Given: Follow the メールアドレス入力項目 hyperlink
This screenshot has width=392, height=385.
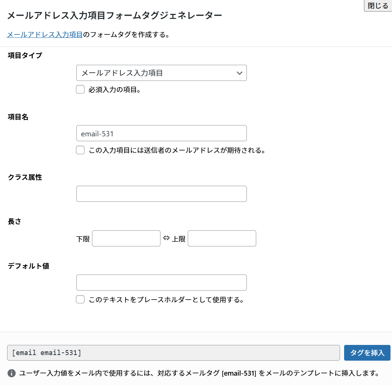Looking at the screenshot, I should click(45, 35).
